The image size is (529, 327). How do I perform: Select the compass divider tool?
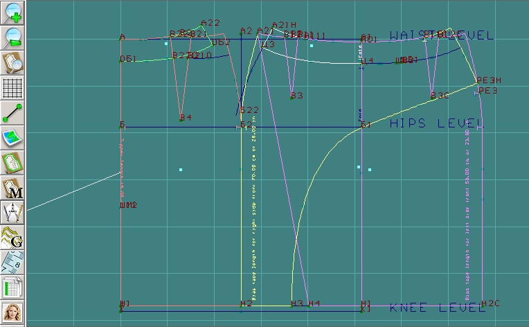(x=12, y=212)
